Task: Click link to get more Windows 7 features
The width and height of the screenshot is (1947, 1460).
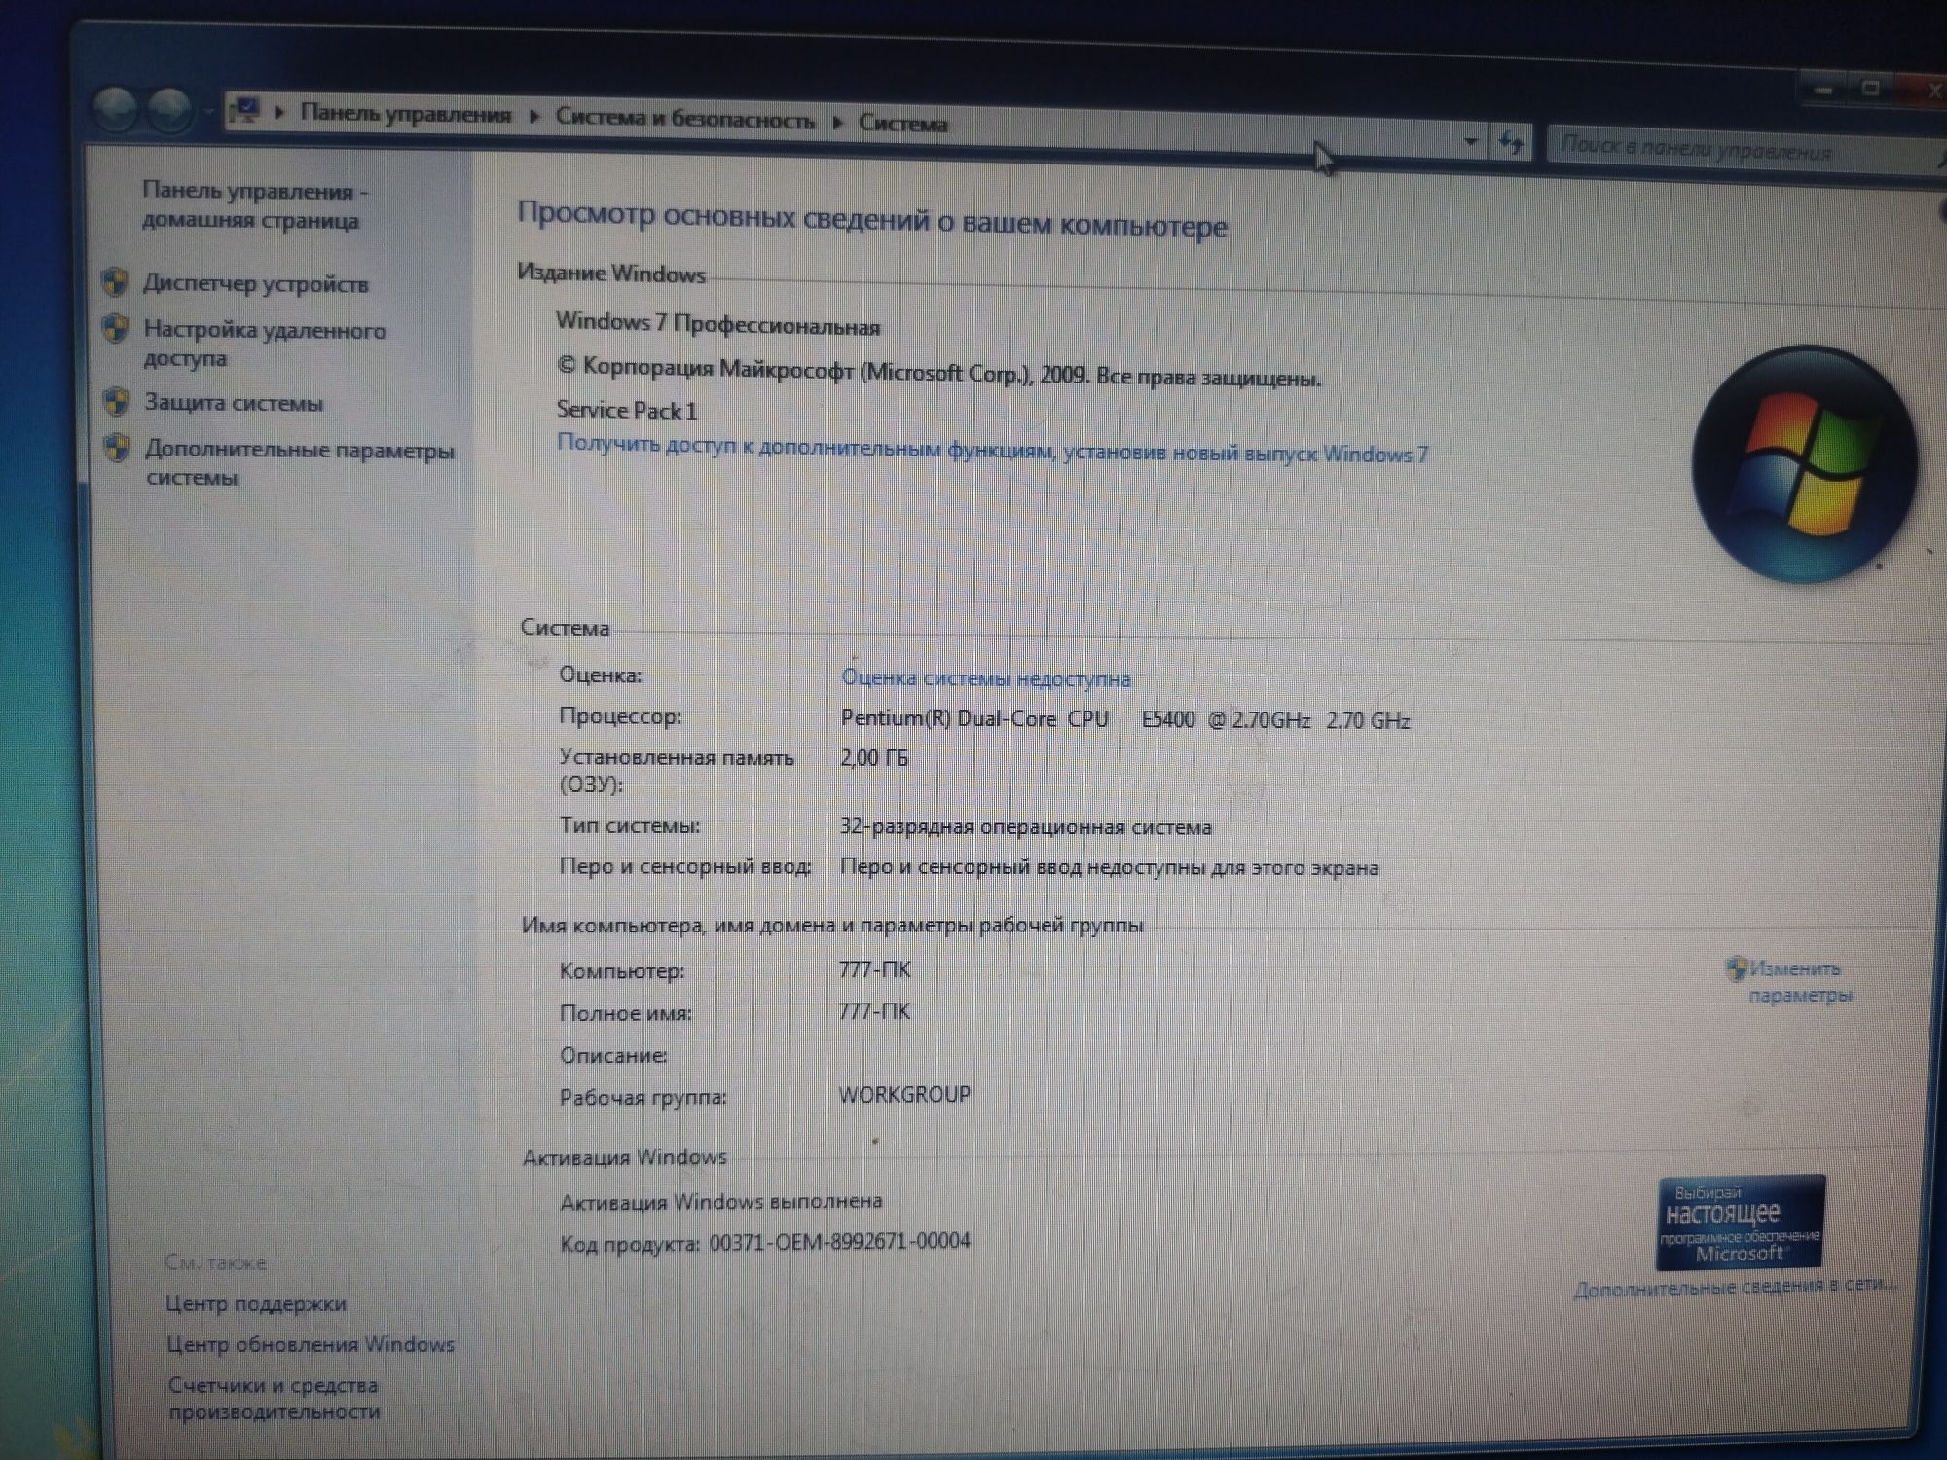Action: coord(992,449)
